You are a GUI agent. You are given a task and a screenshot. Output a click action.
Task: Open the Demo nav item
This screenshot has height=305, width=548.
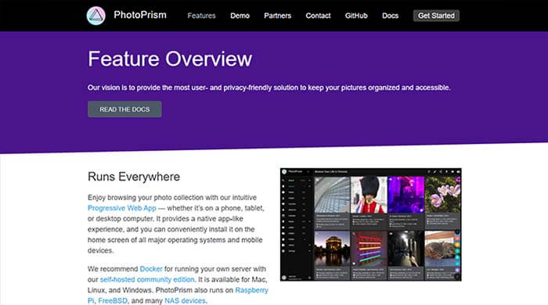[240, 16]
